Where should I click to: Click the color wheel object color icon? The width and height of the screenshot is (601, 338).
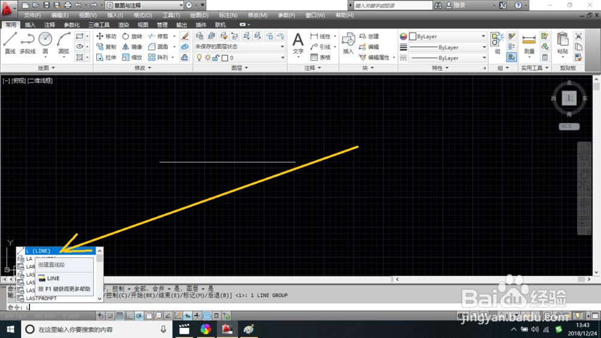[403, 37]
